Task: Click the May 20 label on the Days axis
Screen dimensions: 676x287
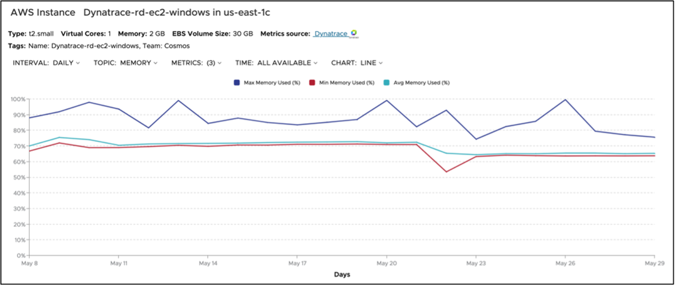Action: tap(386, 263)
